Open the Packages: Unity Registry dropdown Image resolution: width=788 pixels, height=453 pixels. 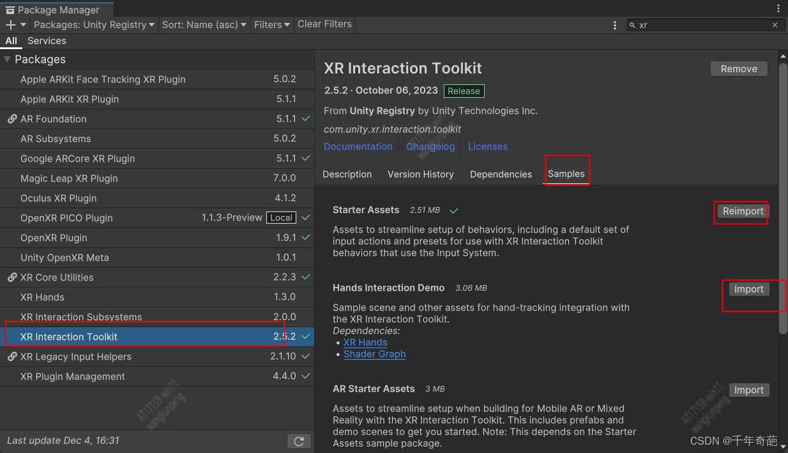(x=94, y=25)
